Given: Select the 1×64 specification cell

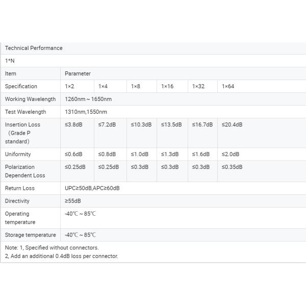Looking at the screenshot, I should pyautogui.click(x=228, y=86).
